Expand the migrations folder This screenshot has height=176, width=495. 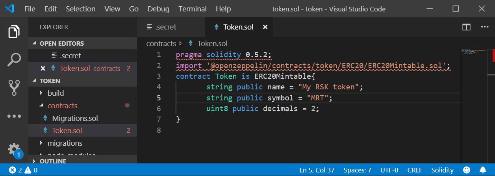click(83, 143)
